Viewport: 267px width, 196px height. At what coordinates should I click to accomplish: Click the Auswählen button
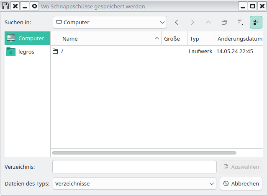pyautogui.click(x=241, y=167)
